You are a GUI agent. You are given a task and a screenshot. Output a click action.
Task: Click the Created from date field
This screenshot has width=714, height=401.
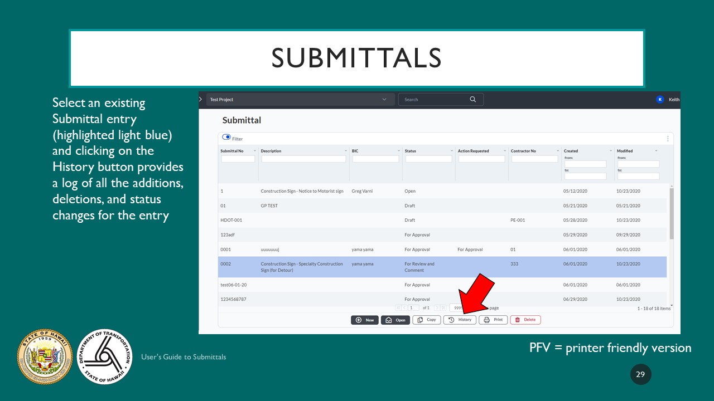click(585, 164)
